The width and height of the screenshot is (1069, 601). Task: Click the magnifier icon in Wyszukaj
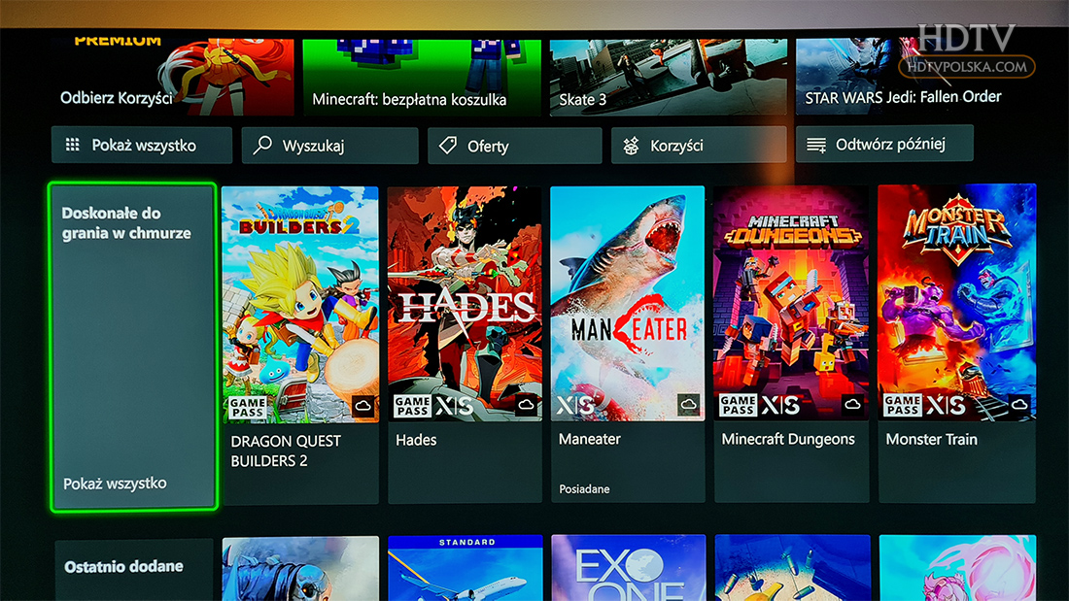click(x=262, y=145)
